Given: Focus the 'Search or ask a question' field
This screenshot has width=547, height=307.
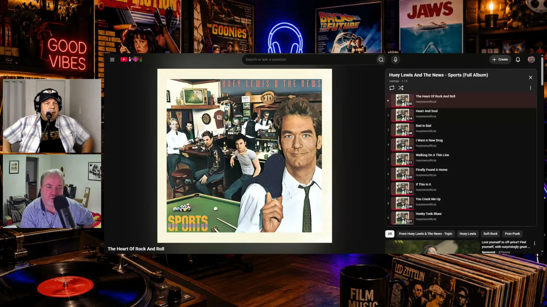Looking at the screenshot, I should [309, 60].
